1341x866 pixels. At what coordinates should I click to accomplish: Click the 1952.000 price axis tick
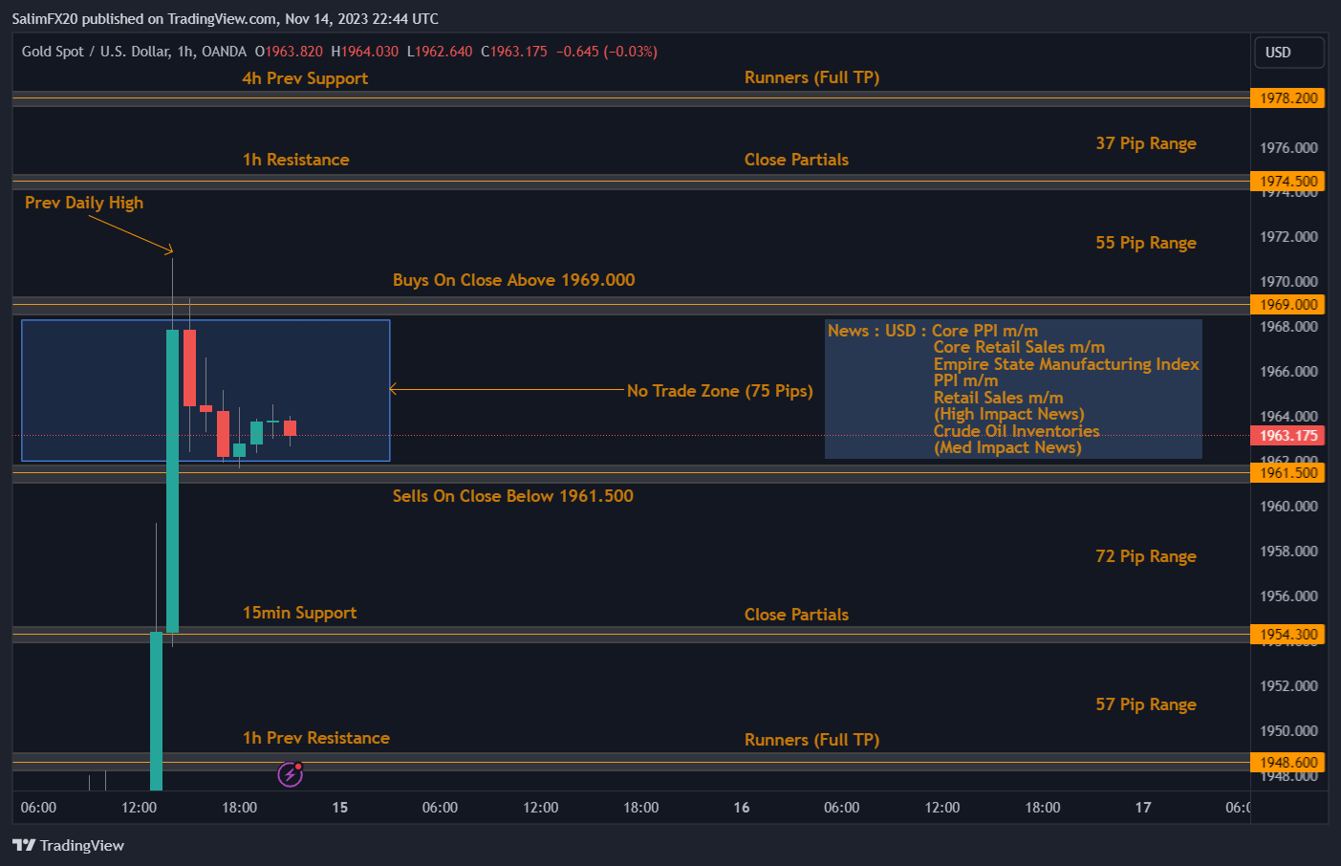pos(1288,686)
